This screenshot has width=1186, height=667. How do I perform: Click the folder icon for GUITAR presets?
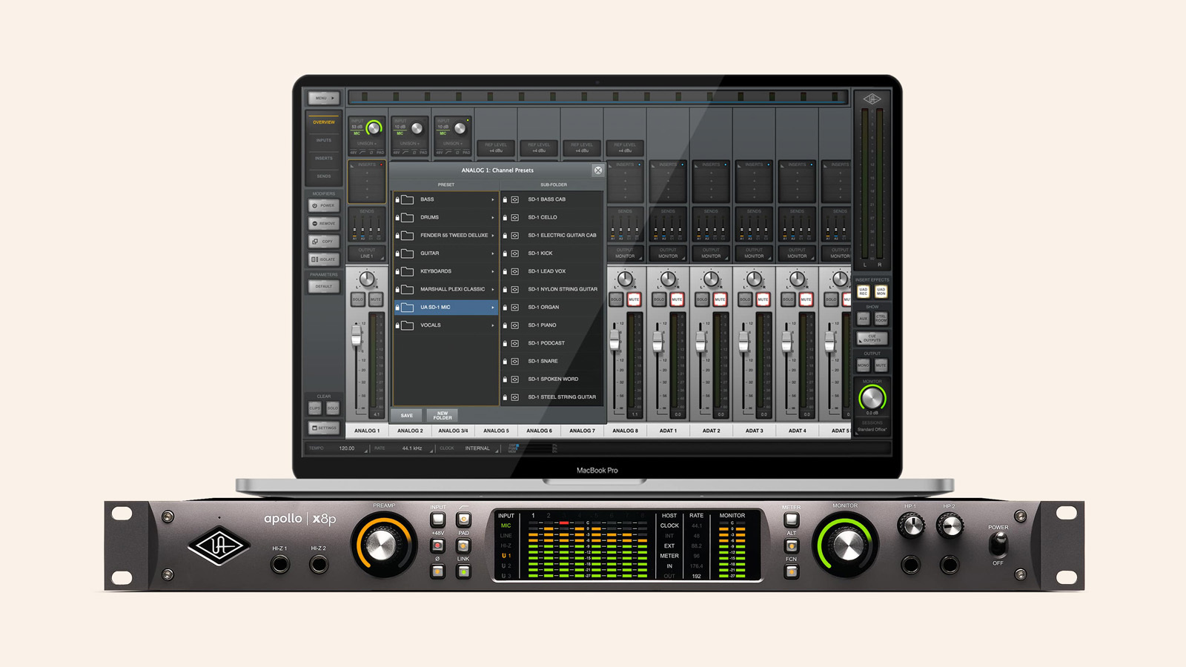click(x=408, y=253)
